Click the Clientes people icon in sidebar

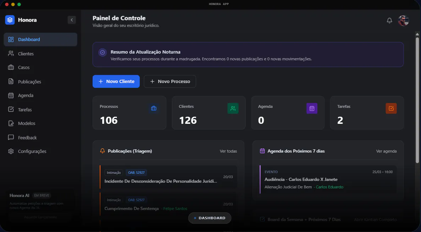[11, 54]
